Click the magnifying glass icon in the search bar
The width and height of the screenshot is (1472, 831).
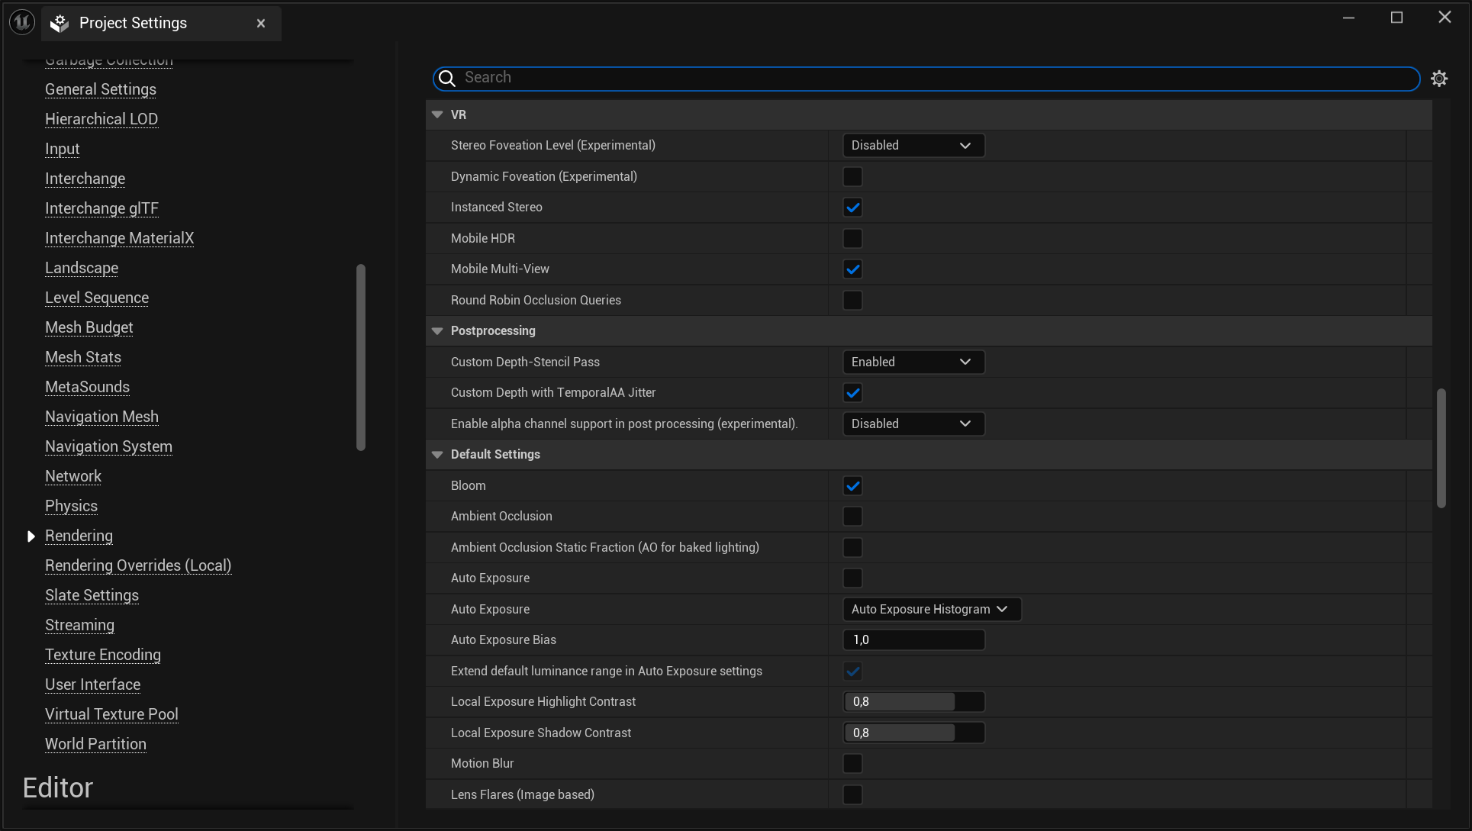coord(446,79)
